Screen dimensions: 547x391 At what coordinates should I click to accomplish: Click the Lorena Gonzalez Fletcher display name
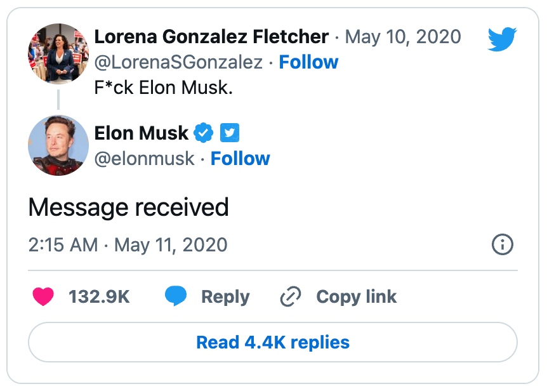coord(211,37)
